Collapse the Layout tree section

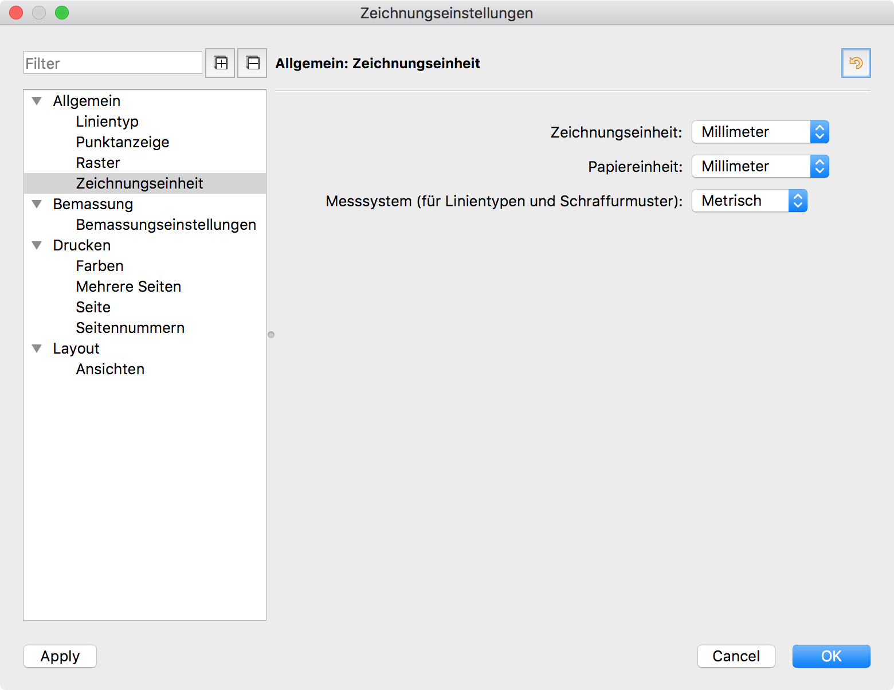pos(37,349)
